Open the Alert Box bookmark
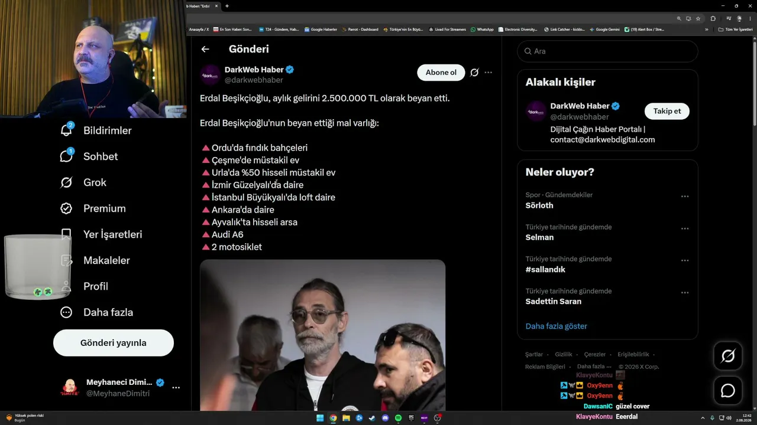The image size is (757, 425). click(645, 29)
